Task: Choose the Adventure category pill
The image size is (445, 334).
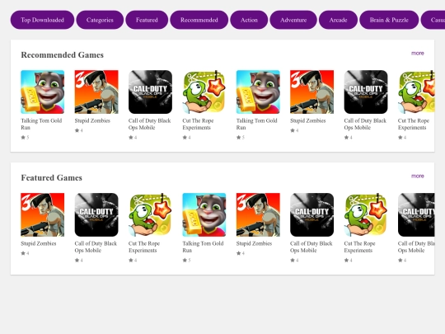Action: click(x=293, y=20)
